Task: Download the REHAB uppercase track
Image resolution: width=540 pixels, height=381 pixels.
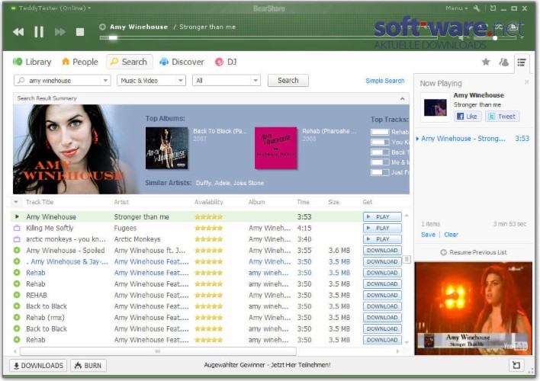Action: (x=382, y=296)
